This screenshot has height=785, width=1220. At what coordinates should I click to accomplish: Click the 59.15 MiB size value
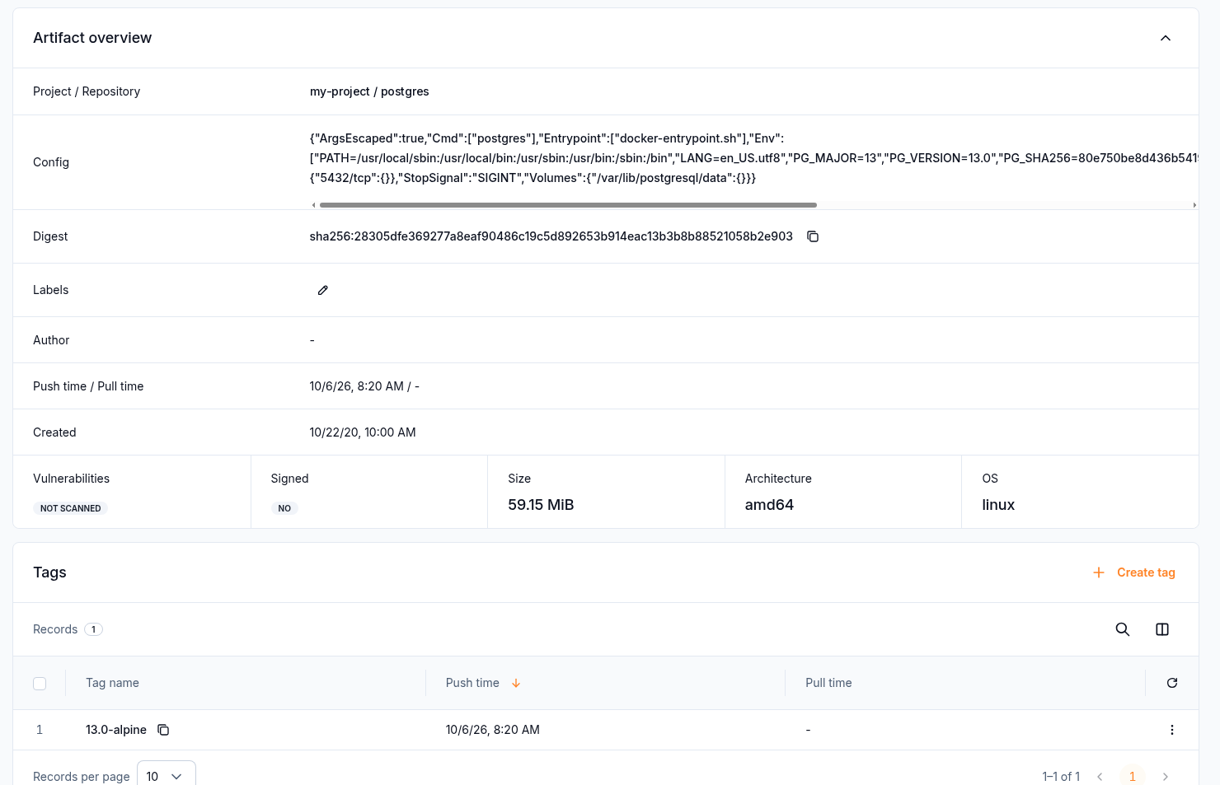click(x=541, y=505)
